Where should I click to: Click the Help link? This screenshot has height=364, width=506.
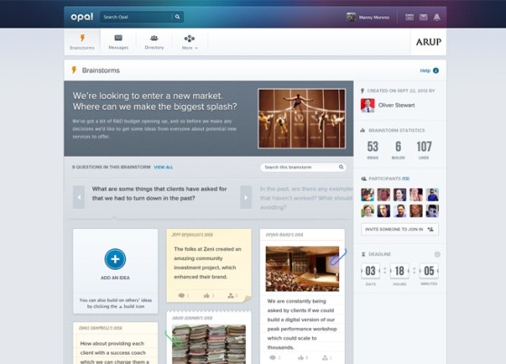(x=425, y=71)
